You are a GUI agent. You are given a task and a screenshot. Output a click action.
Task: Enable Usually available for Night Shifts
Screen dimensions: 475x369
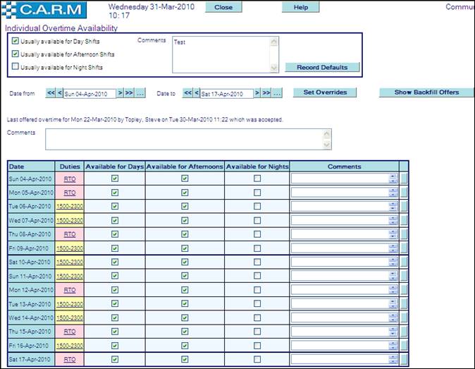(x=16, y=67)
